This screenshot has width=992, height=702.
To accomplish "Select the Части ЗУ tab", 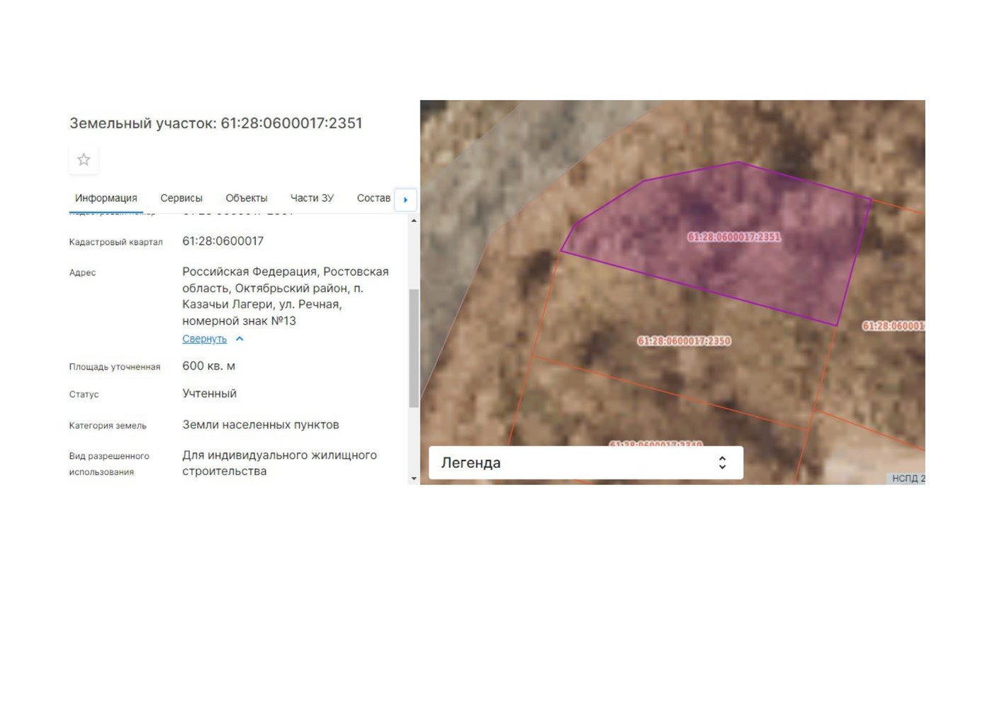I will coord(312,199).
